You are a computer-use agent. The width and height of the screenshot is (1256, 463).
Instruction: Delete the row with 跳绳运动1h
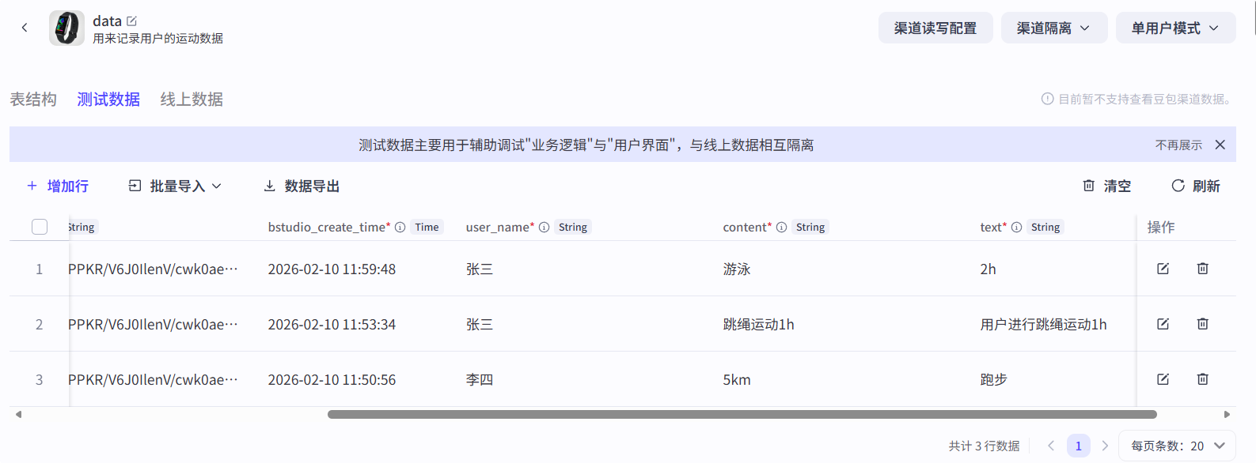pos(1202,324)
